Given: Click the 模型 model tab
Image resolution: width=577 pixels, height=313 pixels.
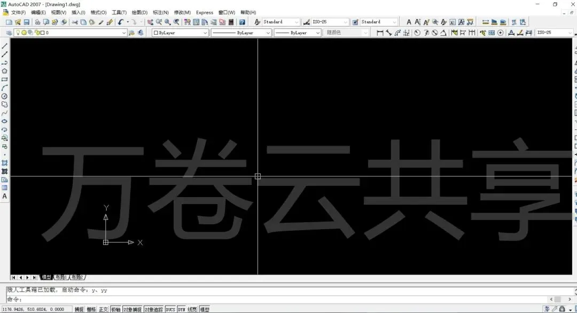Looking at the screenshot, I should [46, 277].
